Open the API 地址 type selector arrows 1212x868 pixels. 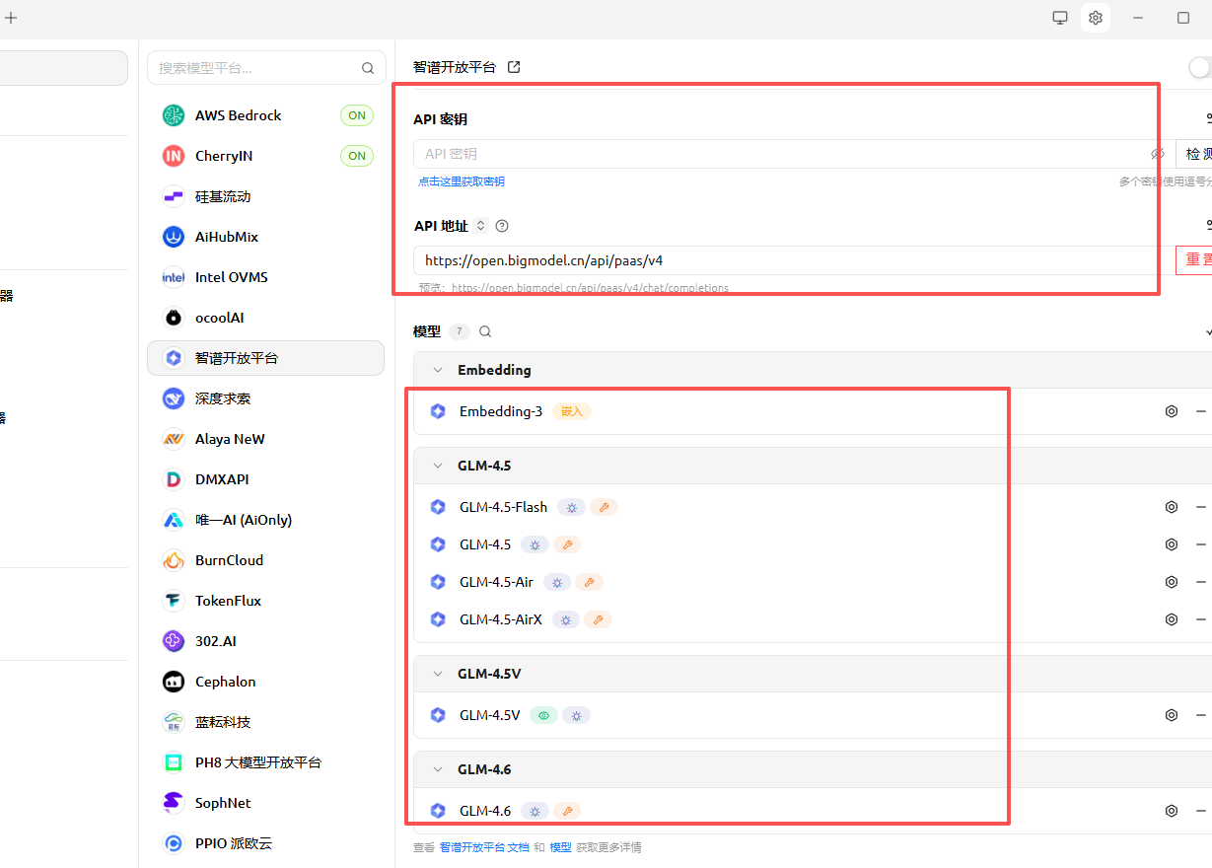point(481,226)
